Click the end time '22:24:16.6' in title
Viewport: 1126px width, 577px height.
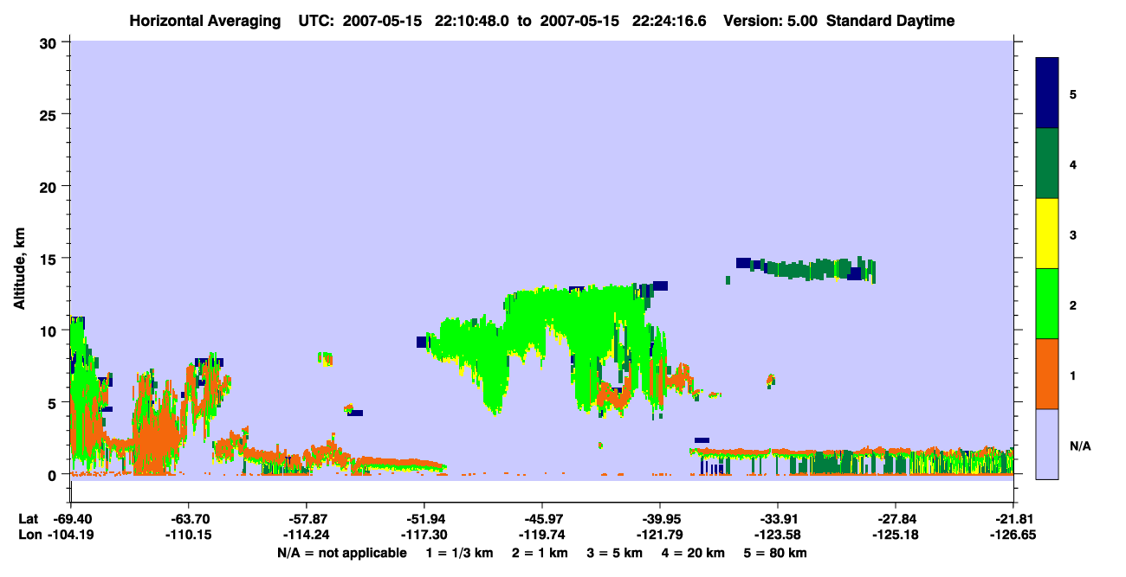pyautogui.click(x=671, y=21)
